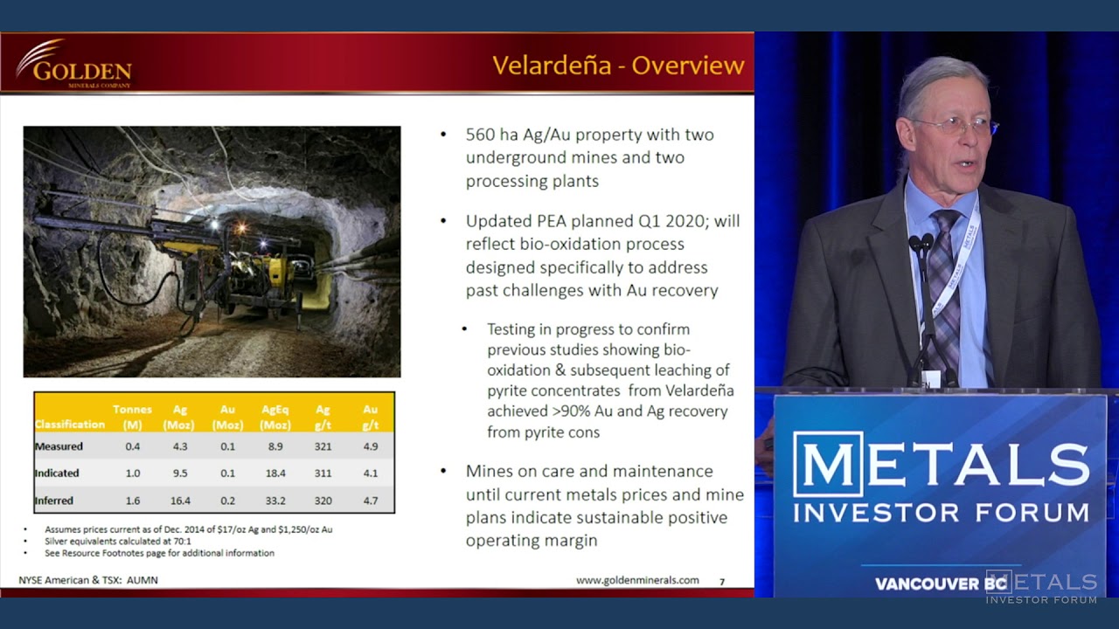Select the Indicated row label

(x=58, y=473)
